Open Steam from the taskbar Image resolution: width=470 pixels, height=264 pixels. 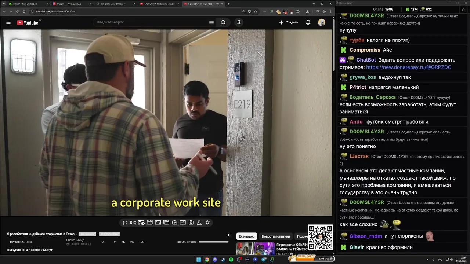(223, 260)
